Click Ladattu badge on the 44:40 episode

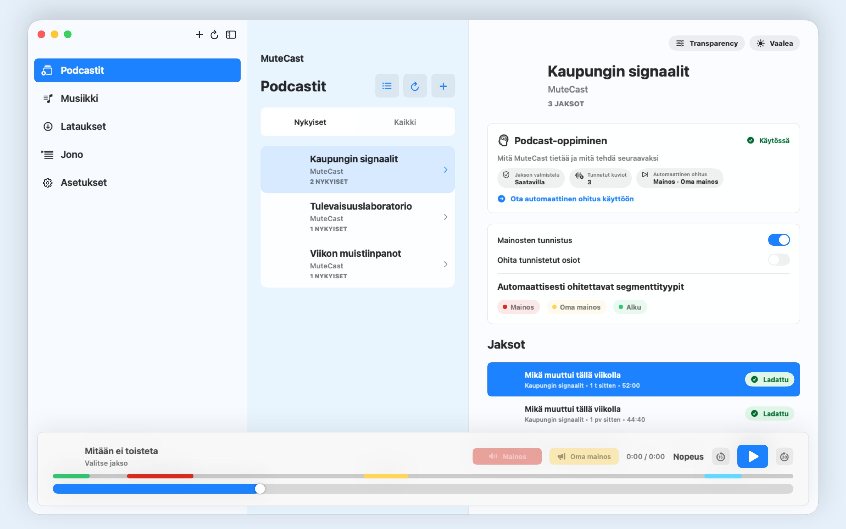tap(769, 414)
